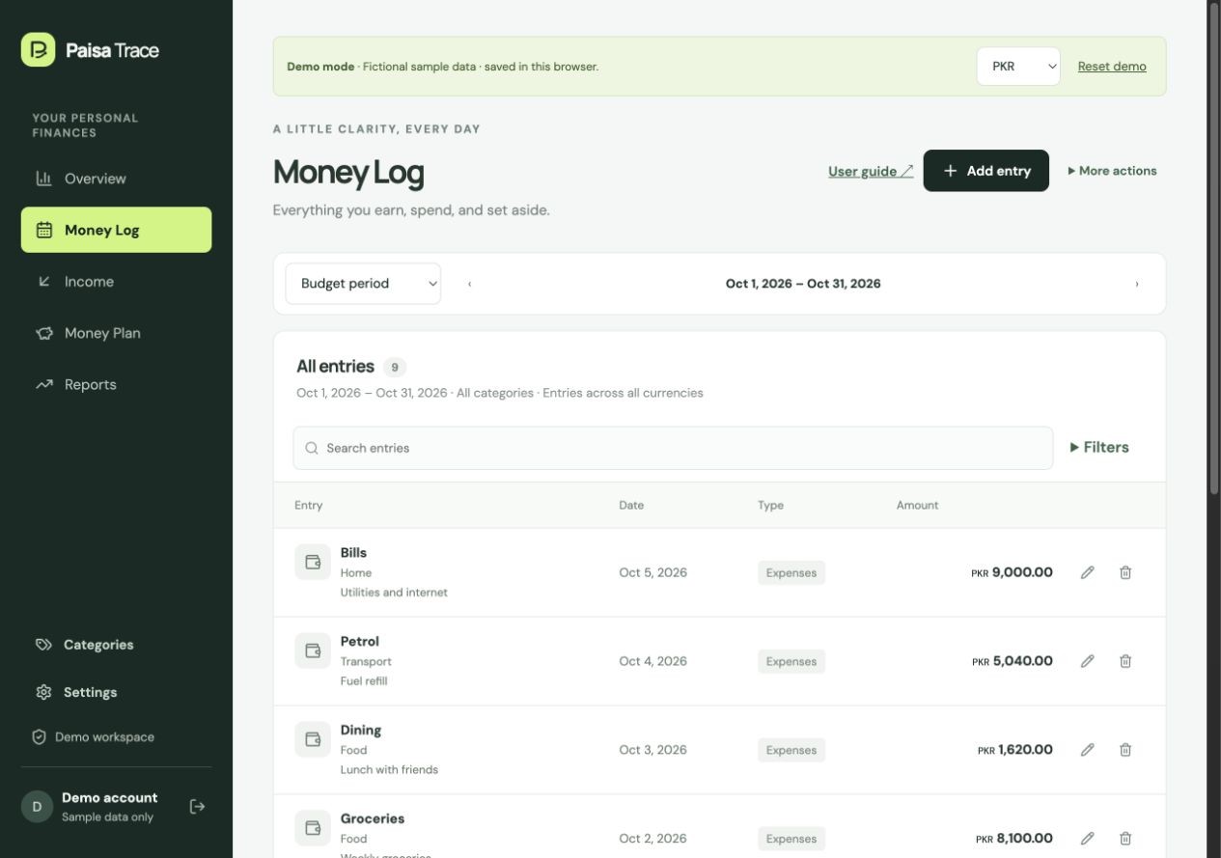Go to the previous period arrow
The width and height of the screenshot is (1221, 858).
[470, 284]
